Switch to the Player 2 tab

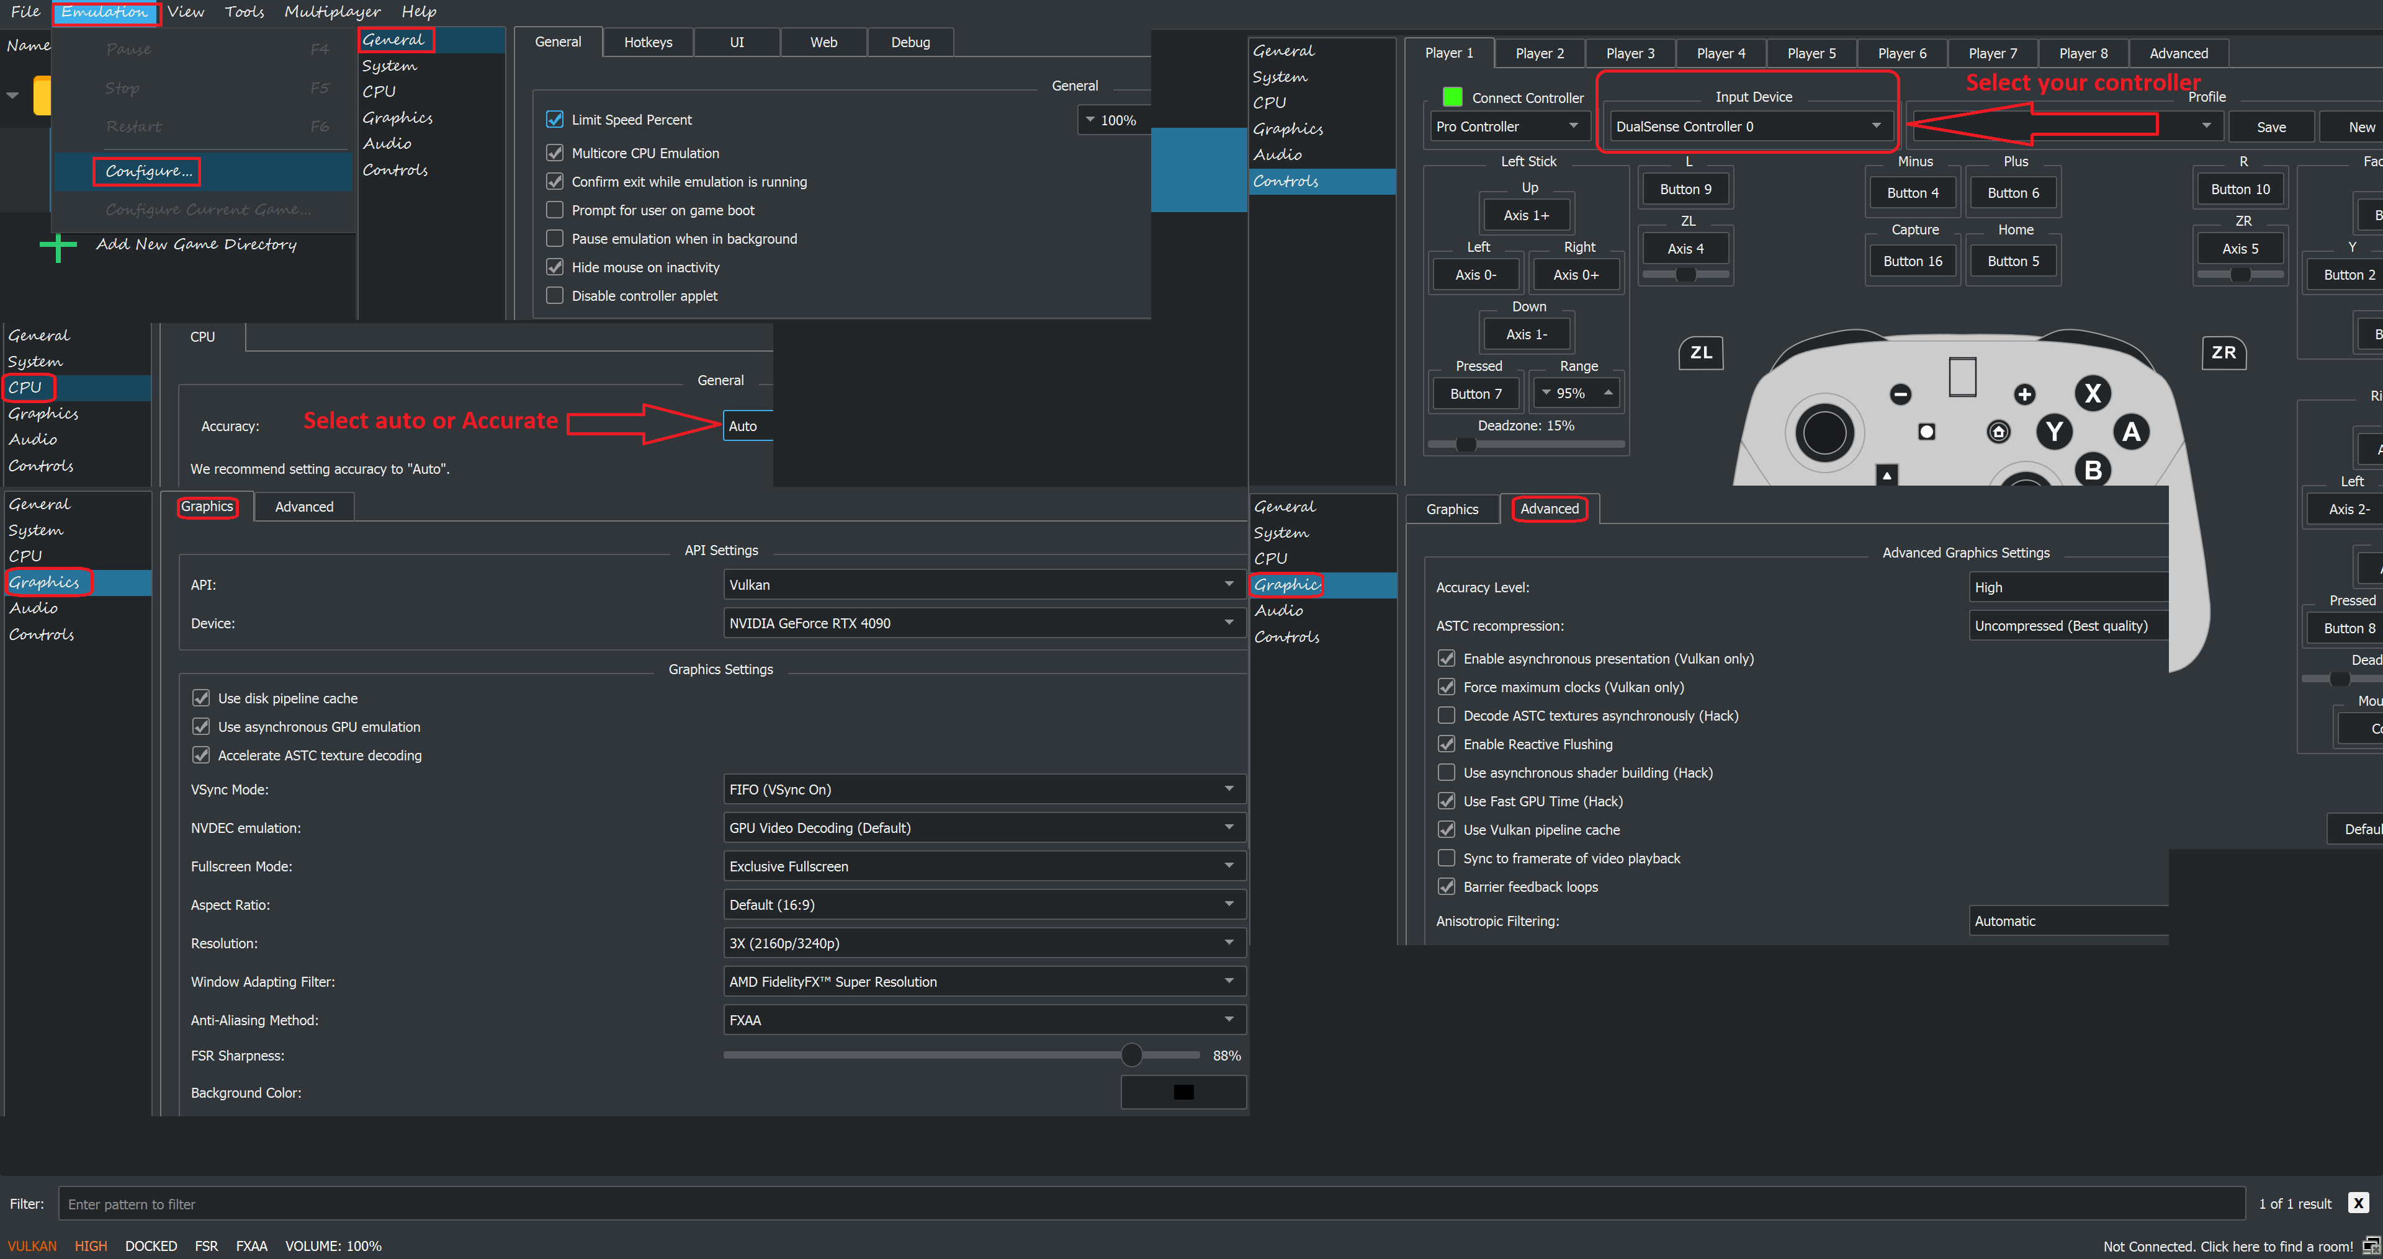(x=1539, y=53)
